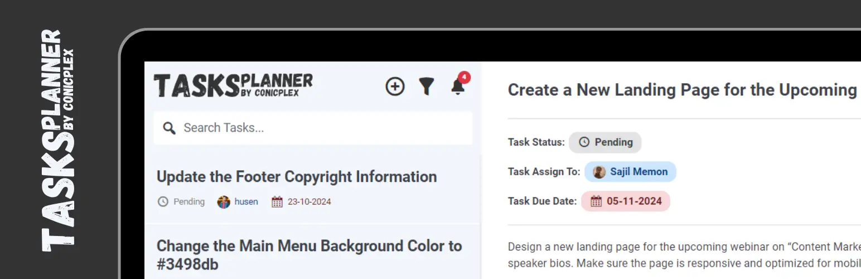Click the add new task plus icon
Viewport: 861px width, 279px height.
pyautogui.click(x=395, y=86)
